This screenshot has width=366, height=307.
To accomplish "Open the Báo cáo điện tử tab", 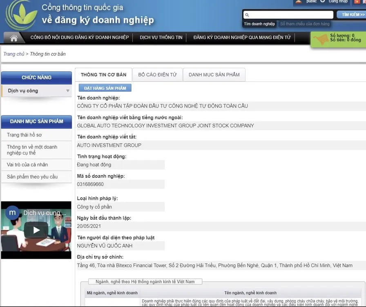I will pyautogui.click(x=157, y=75).
